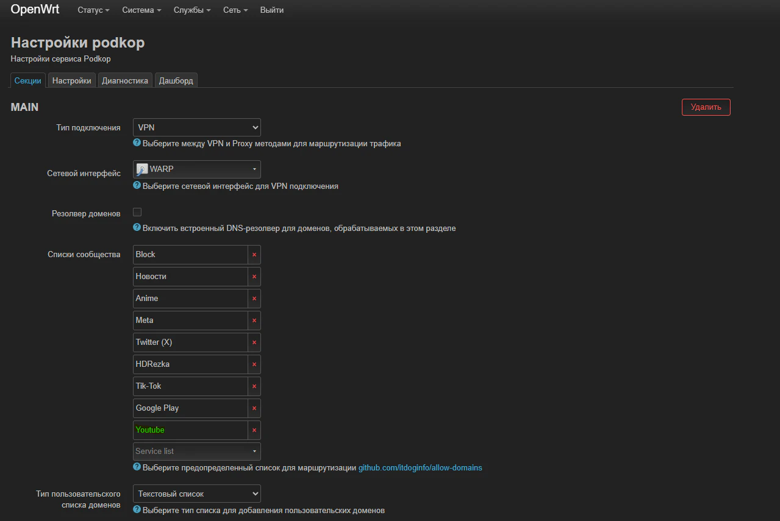780x521 pixels.
Task: Expand the Service list dropdown
Action: click(197, 452)
